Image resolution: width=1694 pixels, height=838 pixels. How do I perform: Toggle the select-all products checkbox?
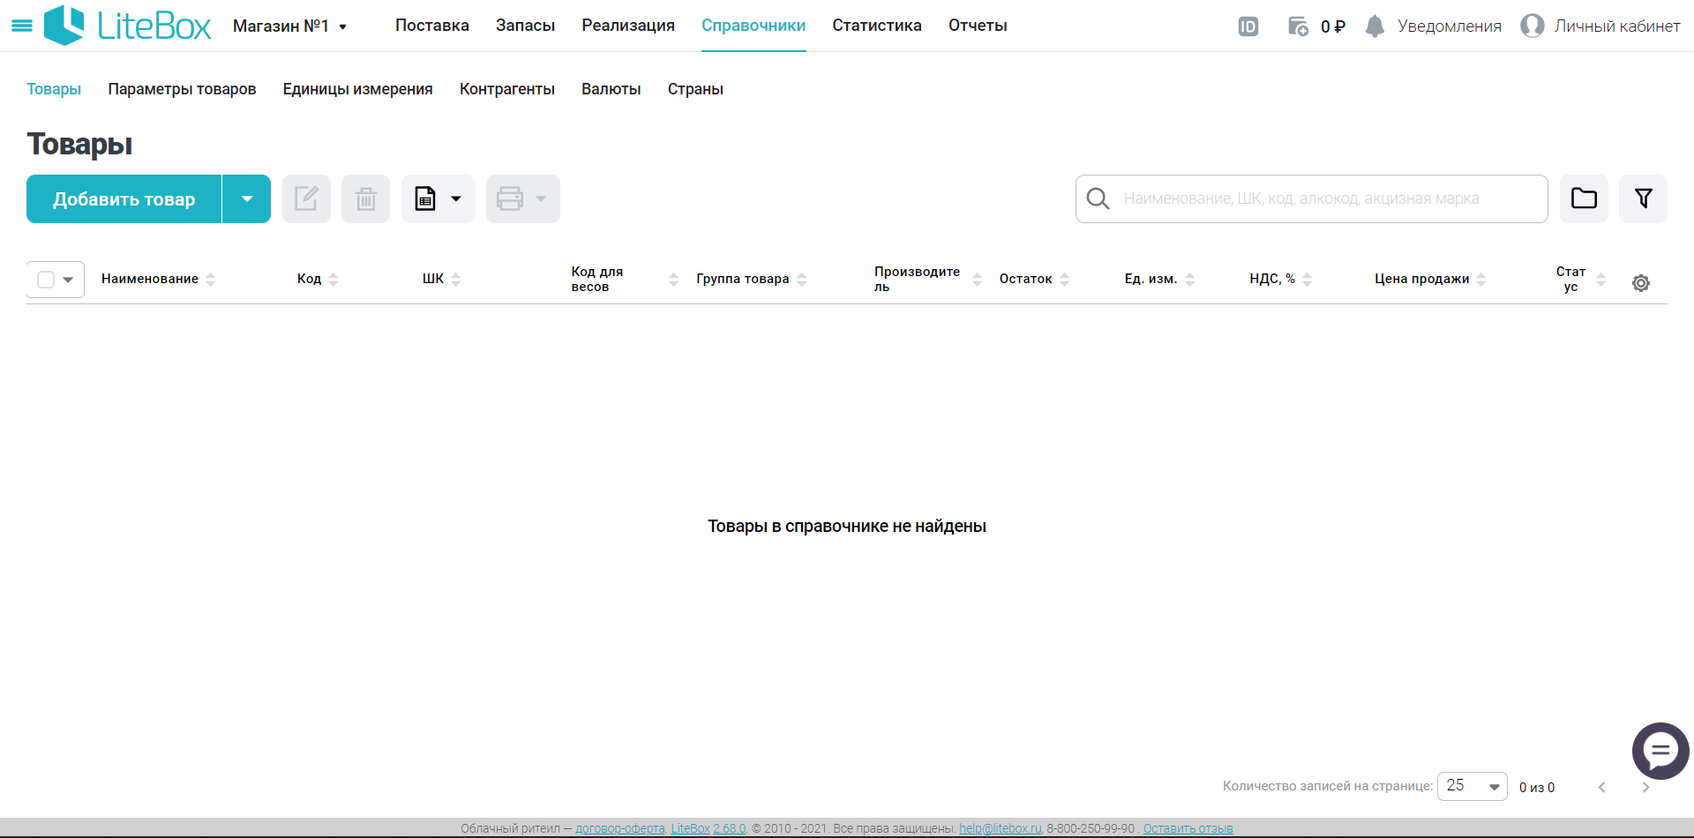coord(46,280)
